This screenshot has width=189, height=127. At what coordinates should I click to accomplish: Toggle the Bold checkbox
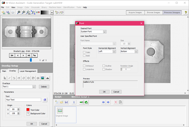(x=84, y=56)
